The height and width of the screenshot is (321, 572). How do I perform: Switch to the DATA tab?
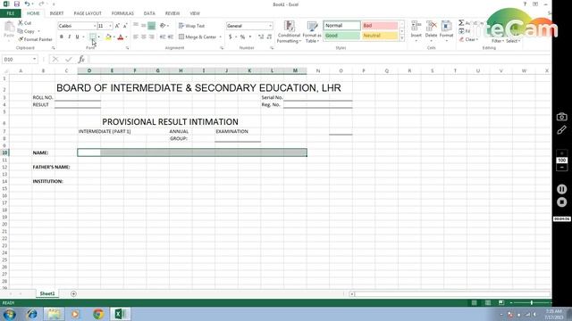[149, 13]
